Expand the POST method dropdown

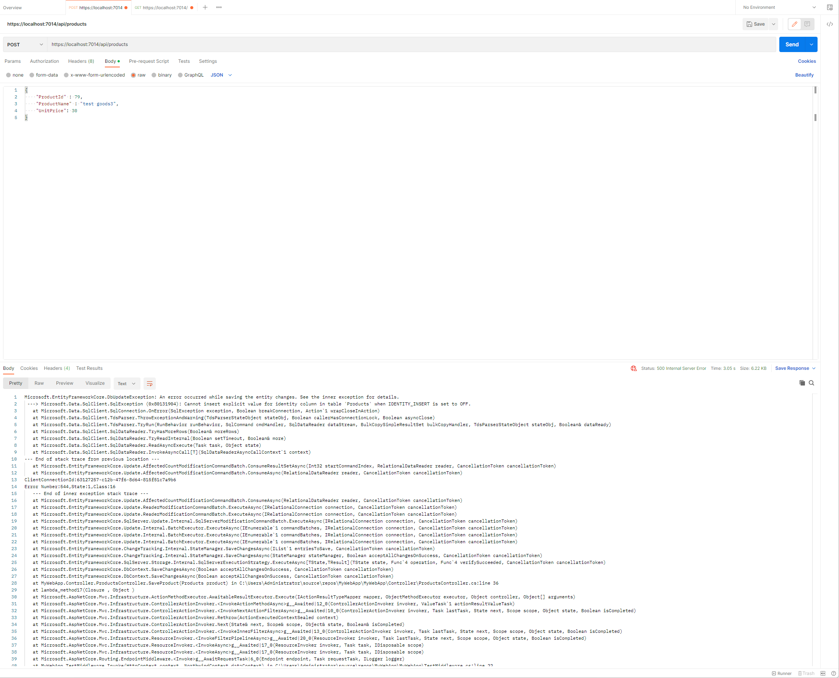pyautogui.click(x=25, y=44)
